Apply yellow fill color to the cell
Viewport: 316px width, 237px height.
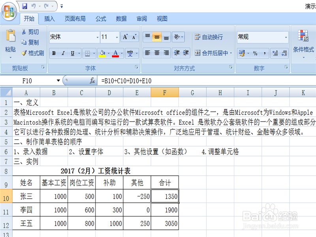coord(102,53)
